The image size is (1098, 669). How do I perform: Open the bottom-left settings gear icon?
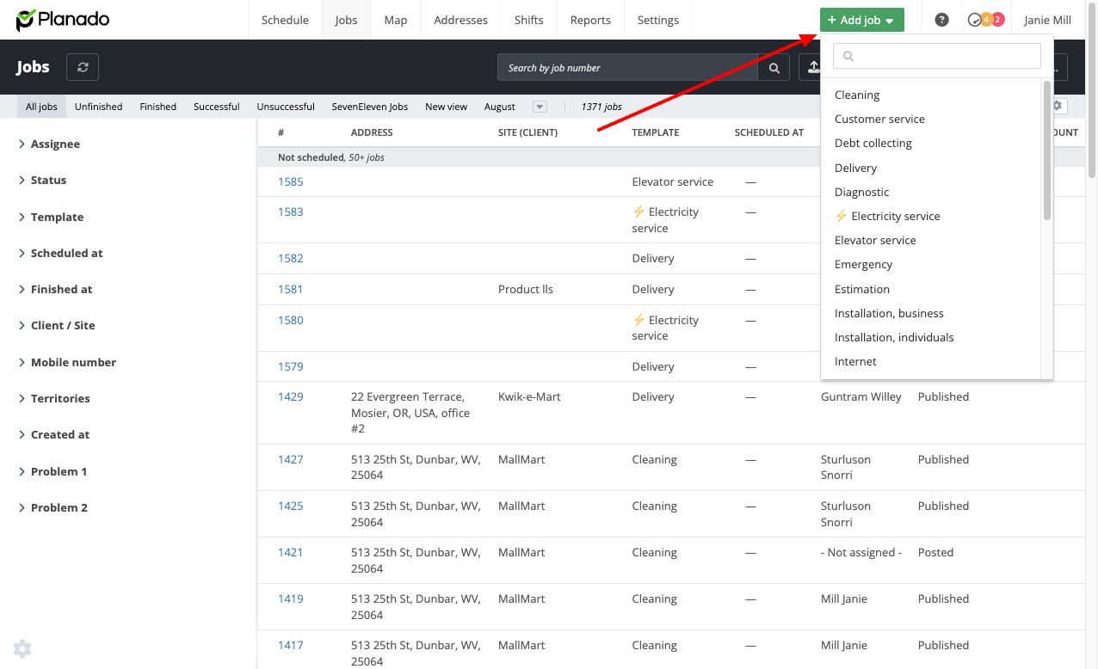click(x=22, y=649)
